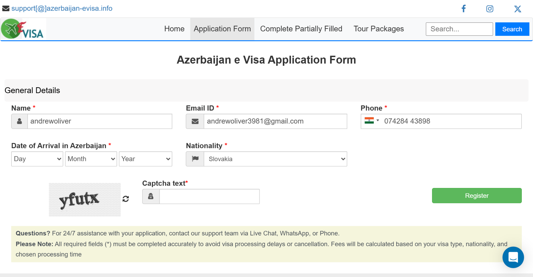Expand the Year dropdown

[x=145, y=159]
